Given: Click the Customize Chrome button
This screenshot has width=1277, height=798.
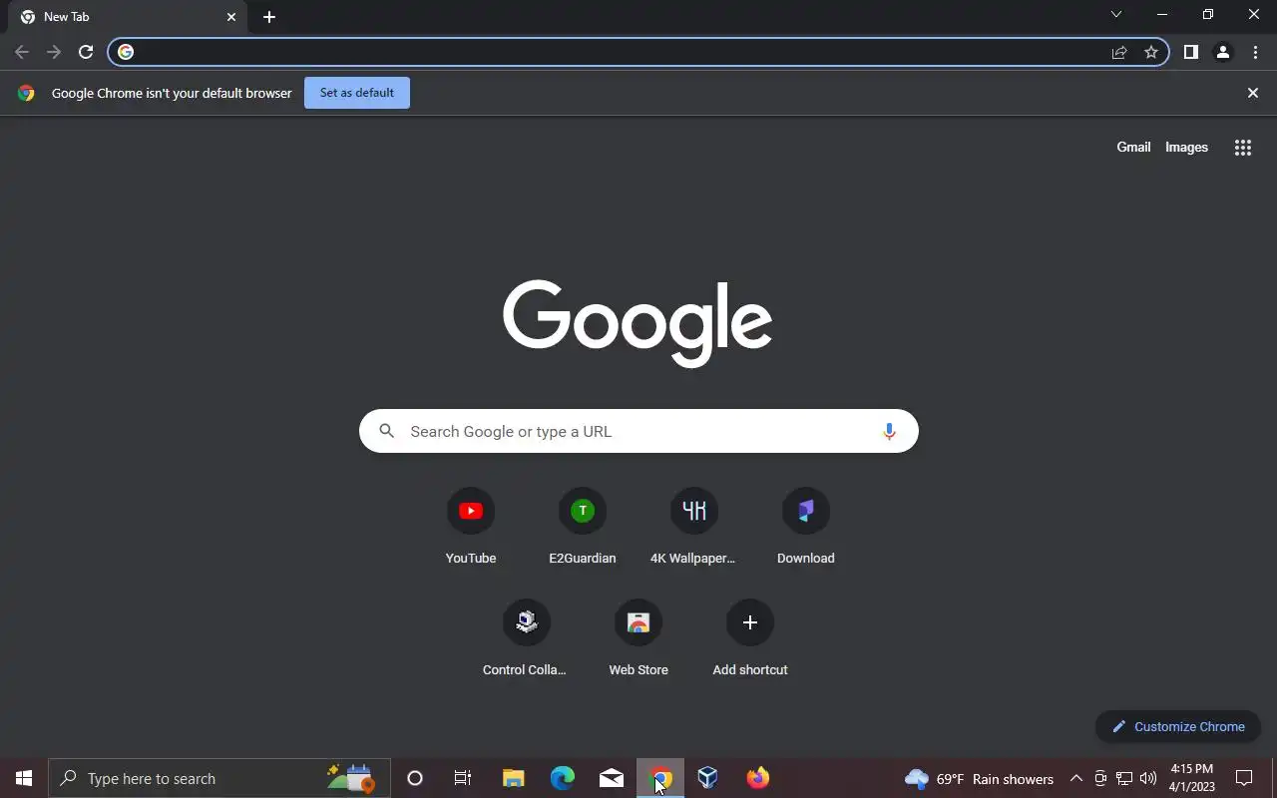Looking at the screenshot, I should pos(1178,726).
